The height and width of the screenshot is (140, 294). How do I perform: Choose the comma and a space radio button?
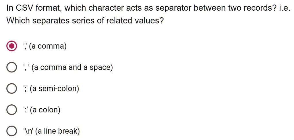point(11,67)
